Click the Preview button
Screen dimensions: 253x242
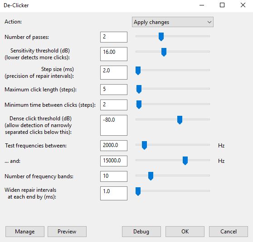tap(67, 232)
